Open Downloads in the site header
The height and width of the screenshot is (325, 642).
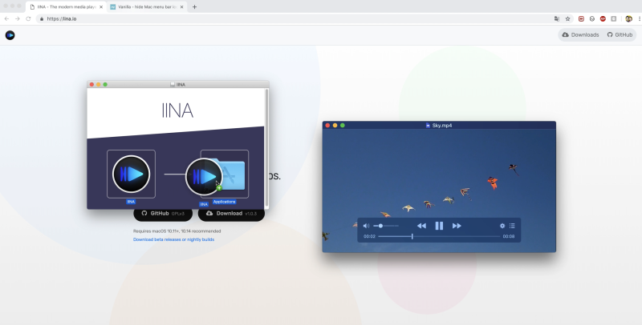click(x=580, y=34)
